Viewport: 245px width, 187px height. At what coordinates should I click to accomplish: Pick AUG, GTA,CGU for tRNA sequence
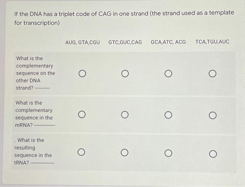pos(81,152)
